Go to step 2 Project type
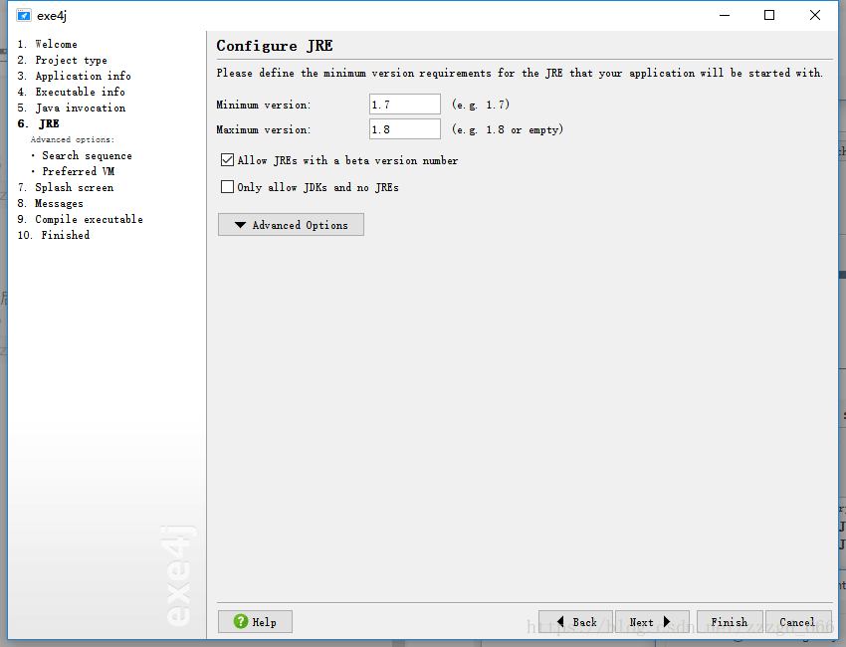This screenshot has width=846, height=647. (62, 60)
